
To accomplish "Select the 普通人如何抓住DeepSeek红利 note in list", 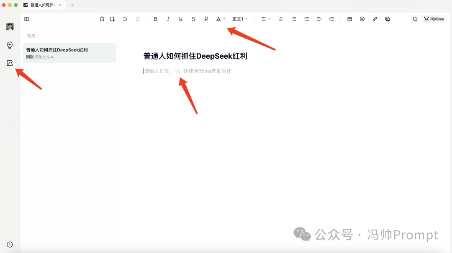I will [69, 53].
